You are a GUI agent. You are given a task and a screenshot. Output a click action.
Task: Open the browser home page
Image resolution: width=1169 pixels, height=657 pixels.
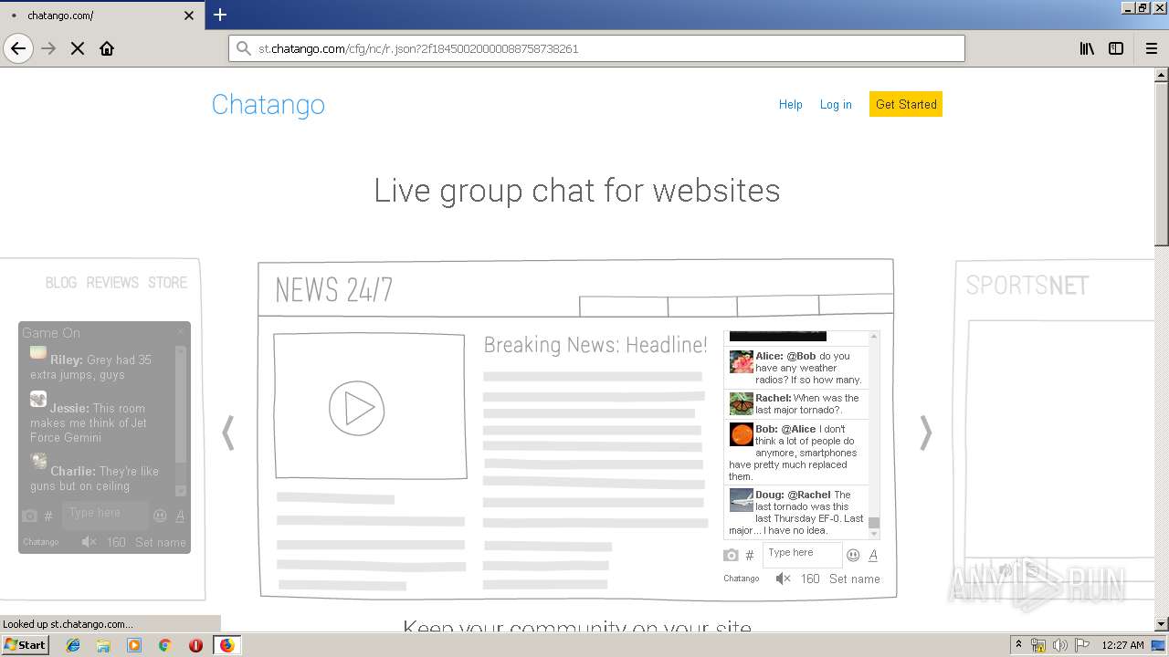(x=107, y=48)
